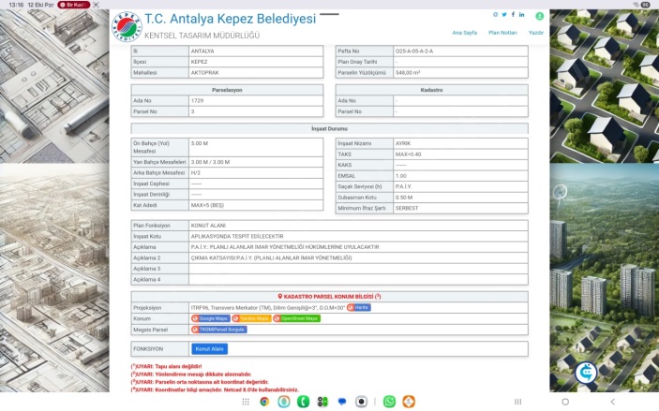This screenshot has height=411, width=659.
Task: Open the Facebook social icon in header
Action: click(513, 15)
